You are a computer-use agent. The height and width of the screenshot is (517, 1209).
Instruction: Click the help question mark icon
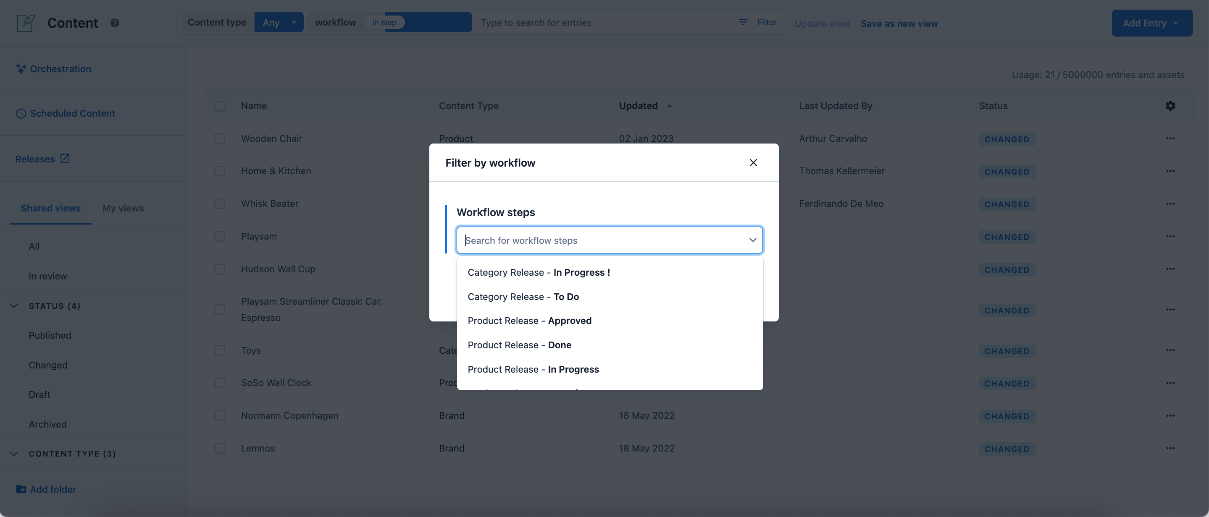point(114,23)
